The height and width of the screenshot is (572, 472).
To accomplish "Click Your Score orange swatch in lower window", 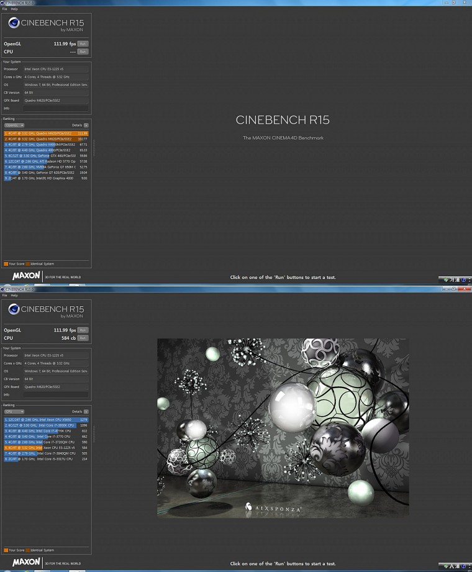I will [6, 550].
